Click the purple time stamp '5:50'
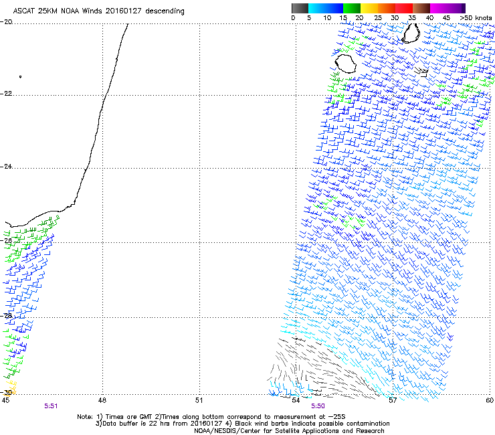Image resolution: width=495 pixels, height=435 pixels. point(318,406)
